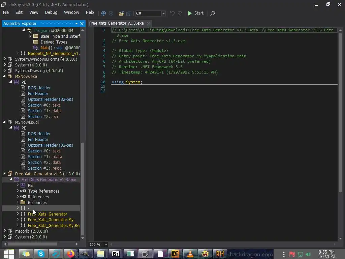The height and width of the screenshot is (259, 345).
Task: Expand PE node under Free Xats Generator
Action: (18, 185)
